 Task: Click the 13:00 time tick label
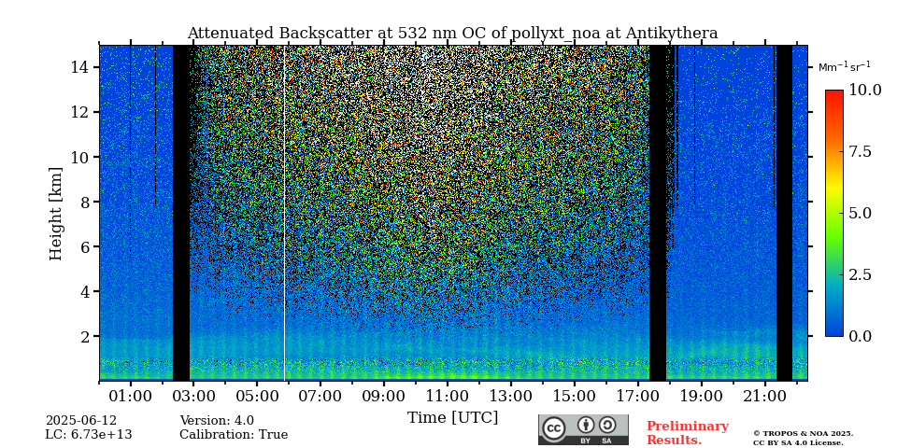(x=511, y=397)
